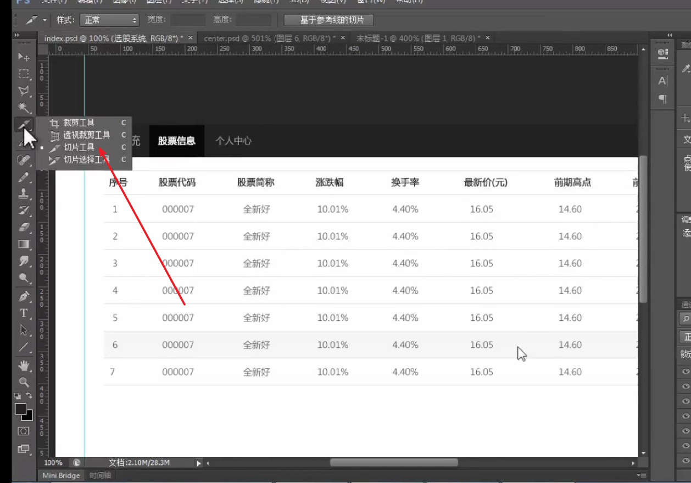The image size is (691, 483).
Task: Select the Pen tool
Action: tap(24, 297)
